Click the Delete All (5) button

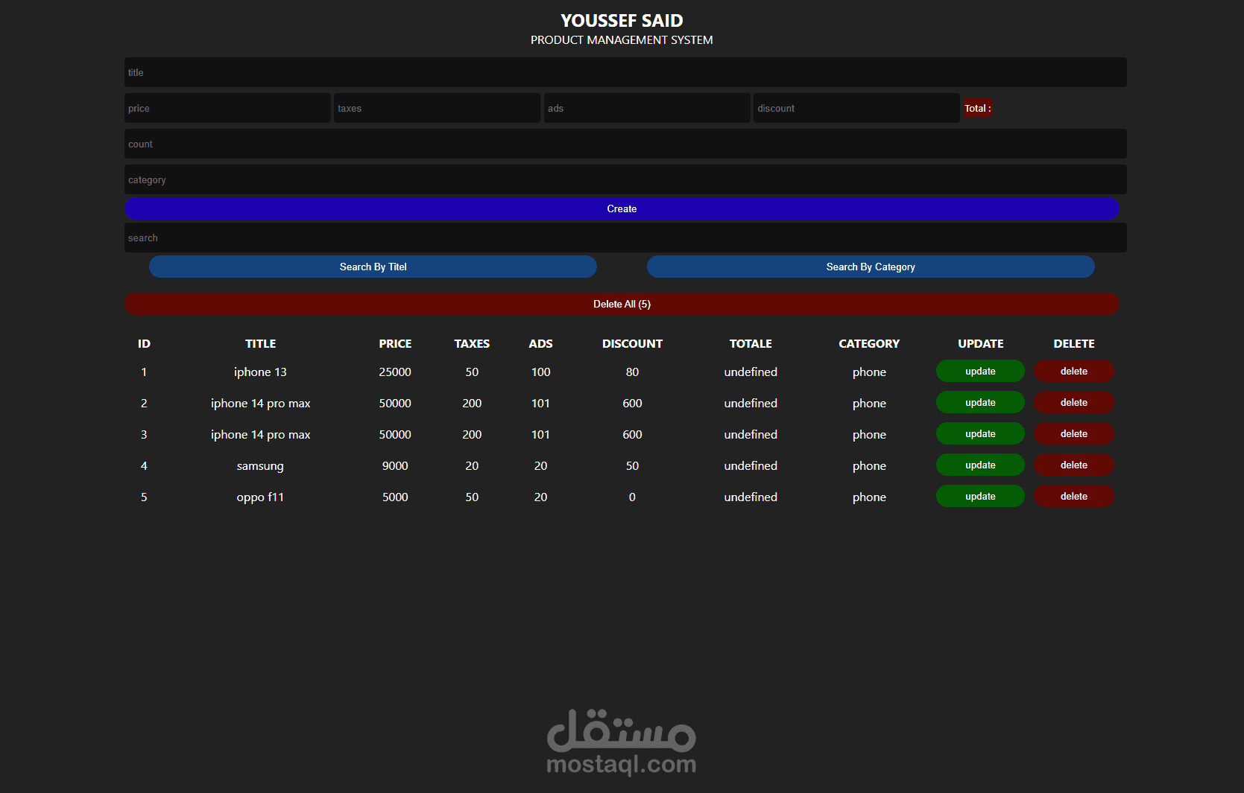click(622, 304)
